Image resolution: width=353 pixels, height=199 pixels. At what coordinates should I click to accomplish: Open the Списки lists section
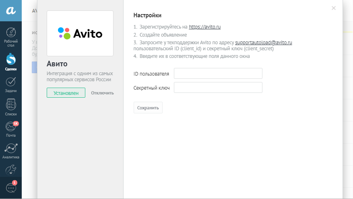[11, 107]
